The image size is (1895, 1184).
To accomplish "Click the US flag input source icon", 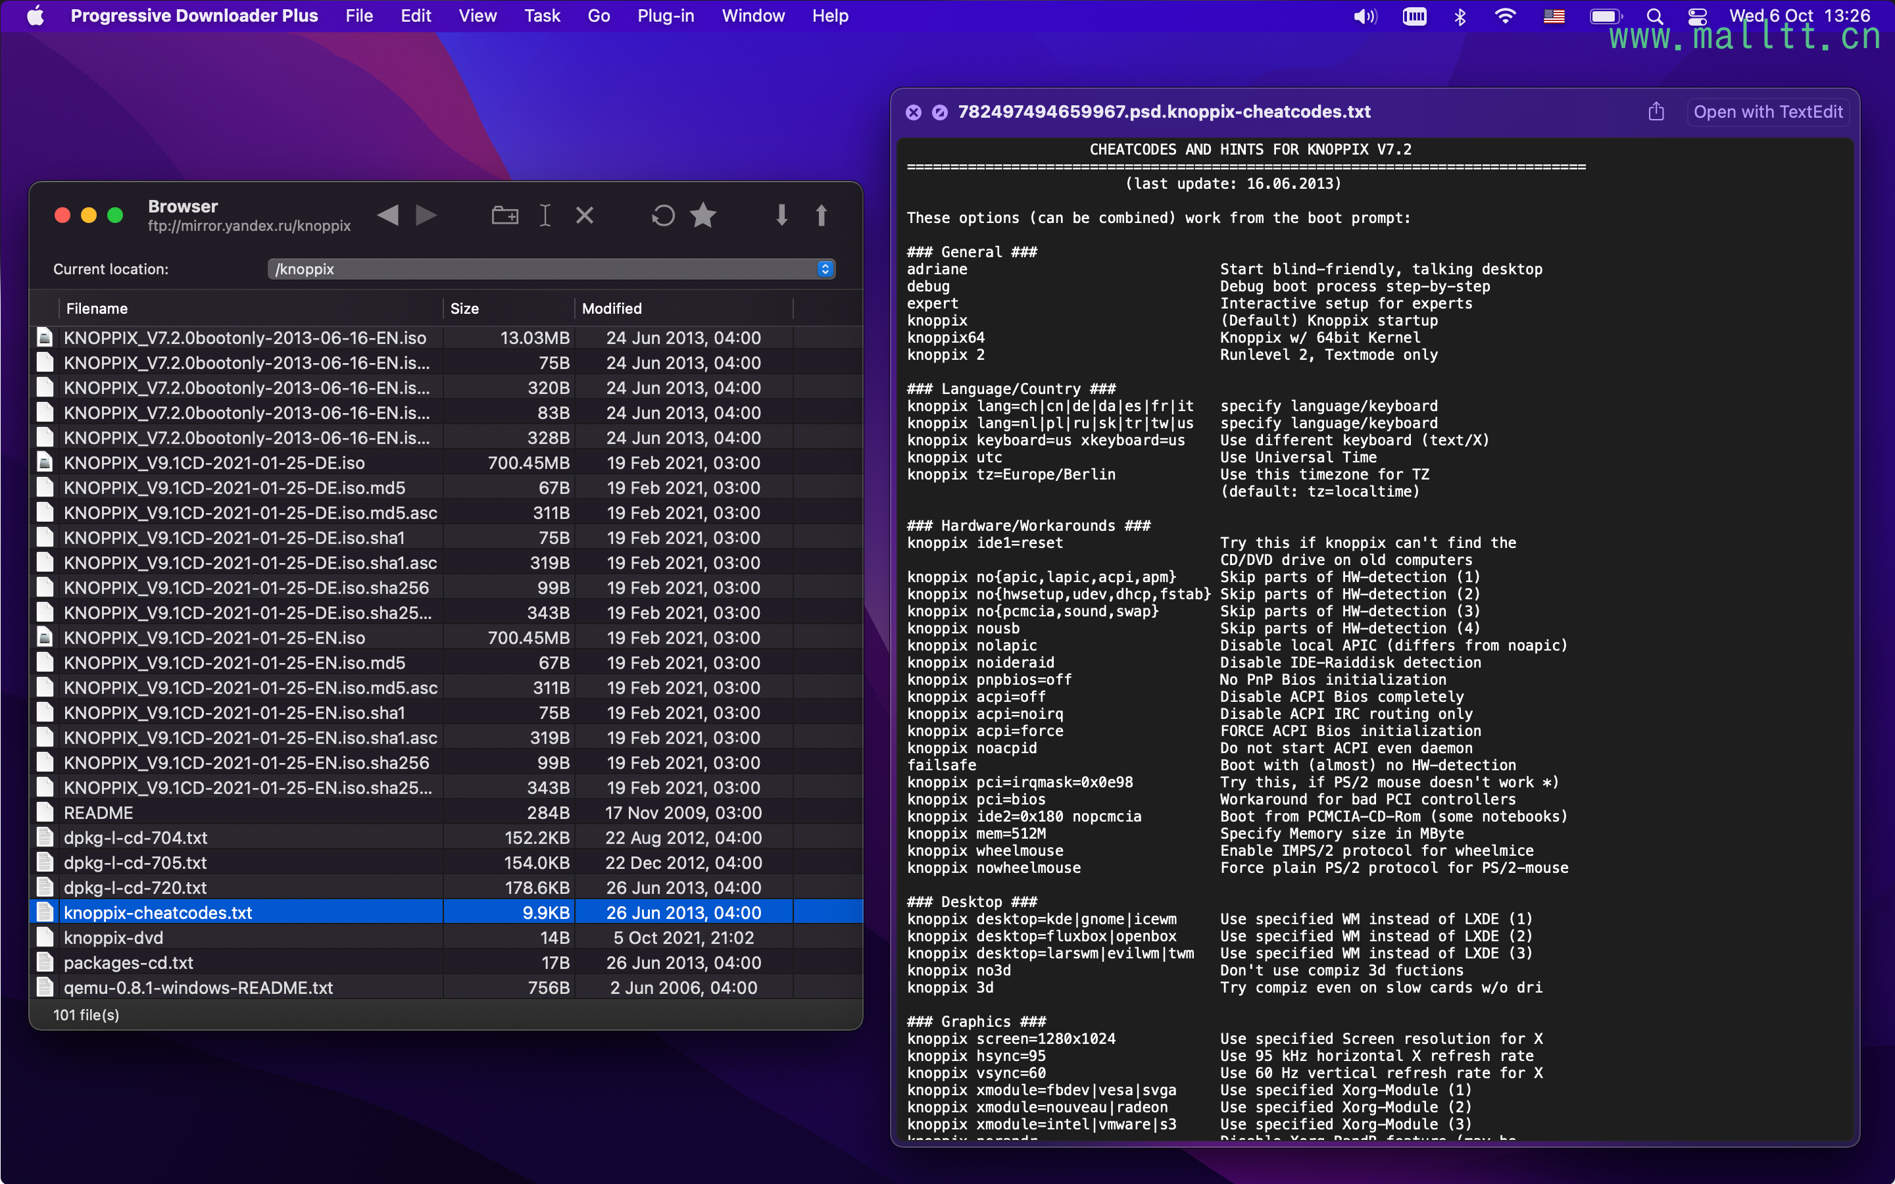I will click(x=1554, y=16).
